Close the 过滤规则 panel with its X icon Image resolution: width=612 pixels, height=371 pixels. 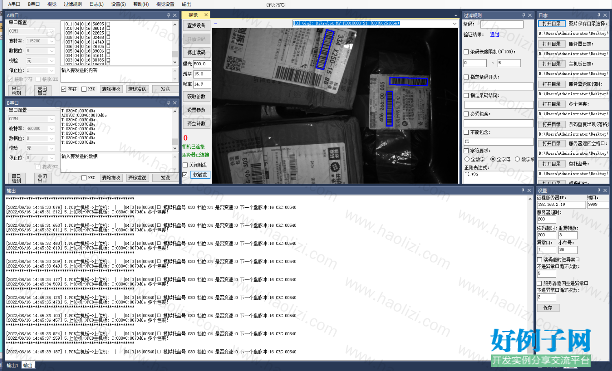coord(530,15)
